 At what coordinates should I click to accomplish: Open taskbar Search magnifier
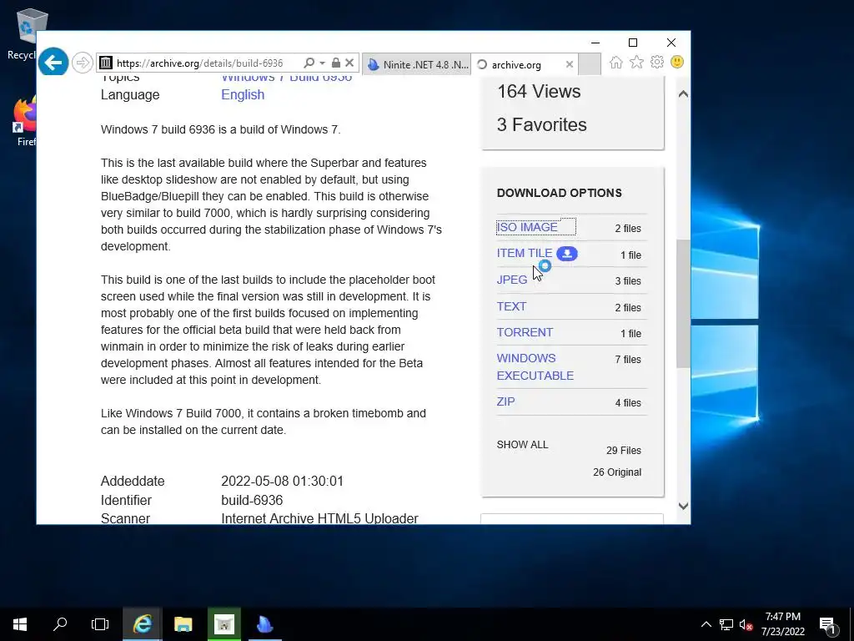[x=60, y=624]
